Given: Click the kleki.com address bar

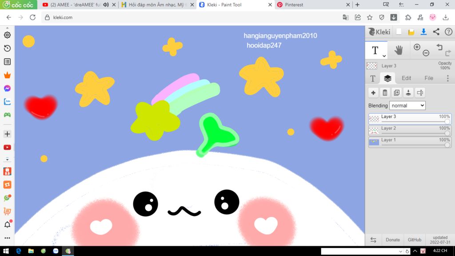Looking at the screenshot, I should (x=192, y=17).
